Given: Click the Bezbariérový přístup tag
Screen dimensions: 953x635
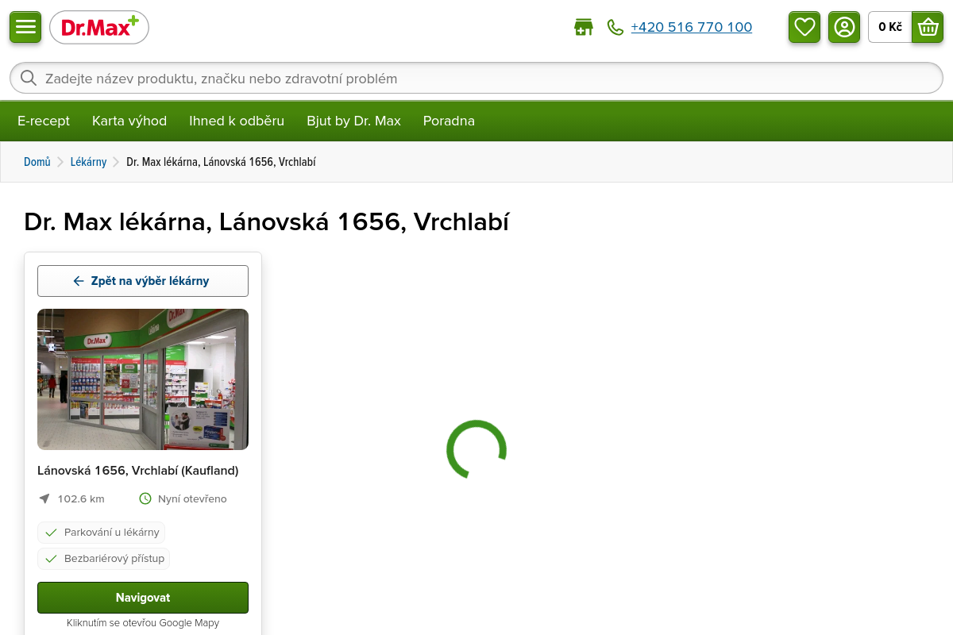Looking at the screenshot, I should click(x=104, y=559).
